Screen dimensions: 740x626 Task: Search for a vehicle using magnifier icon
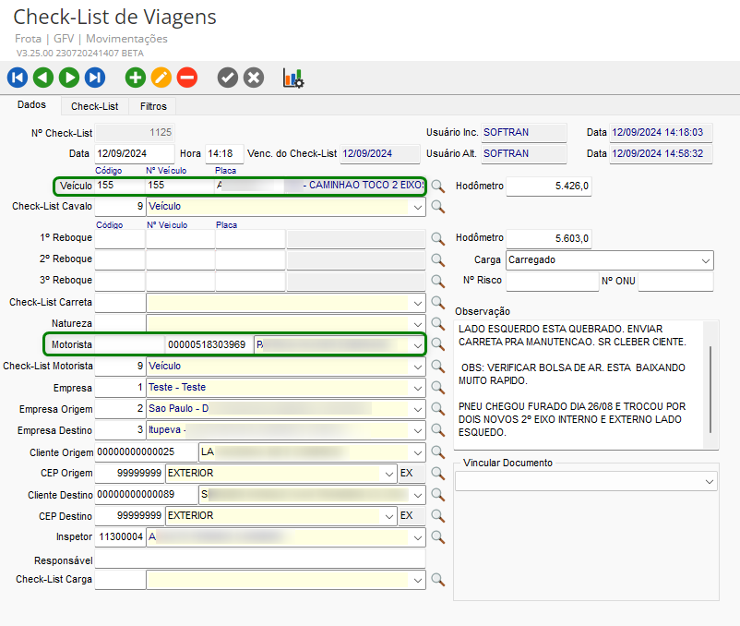438,187
